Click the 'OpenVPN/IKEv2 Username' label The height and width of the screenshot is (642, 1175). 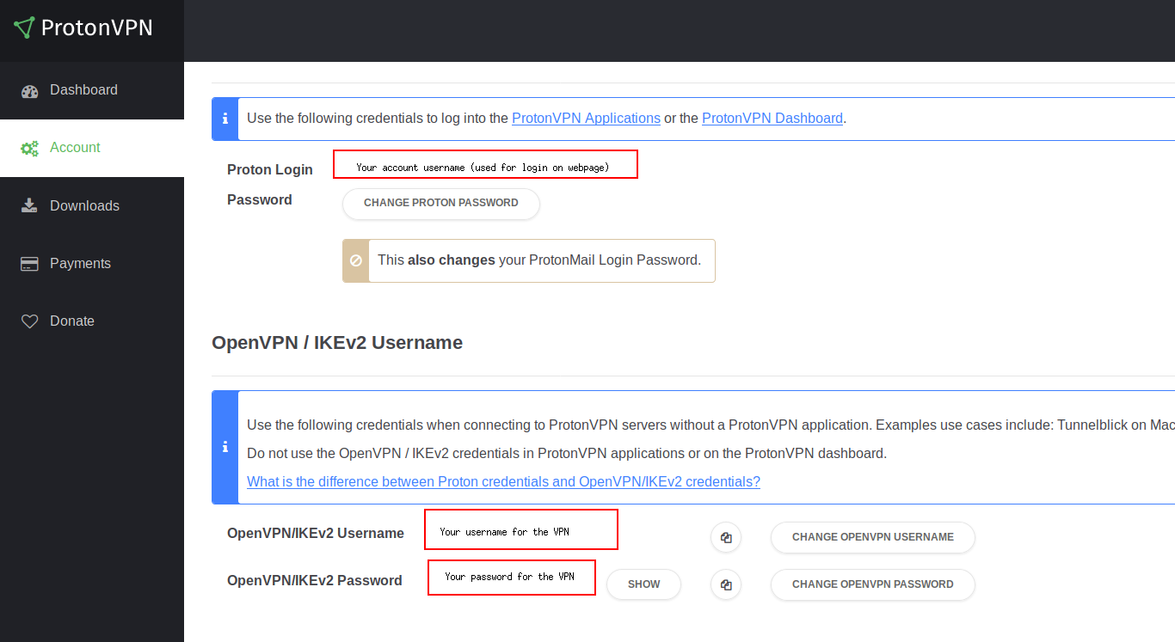(x=316, y=534)
